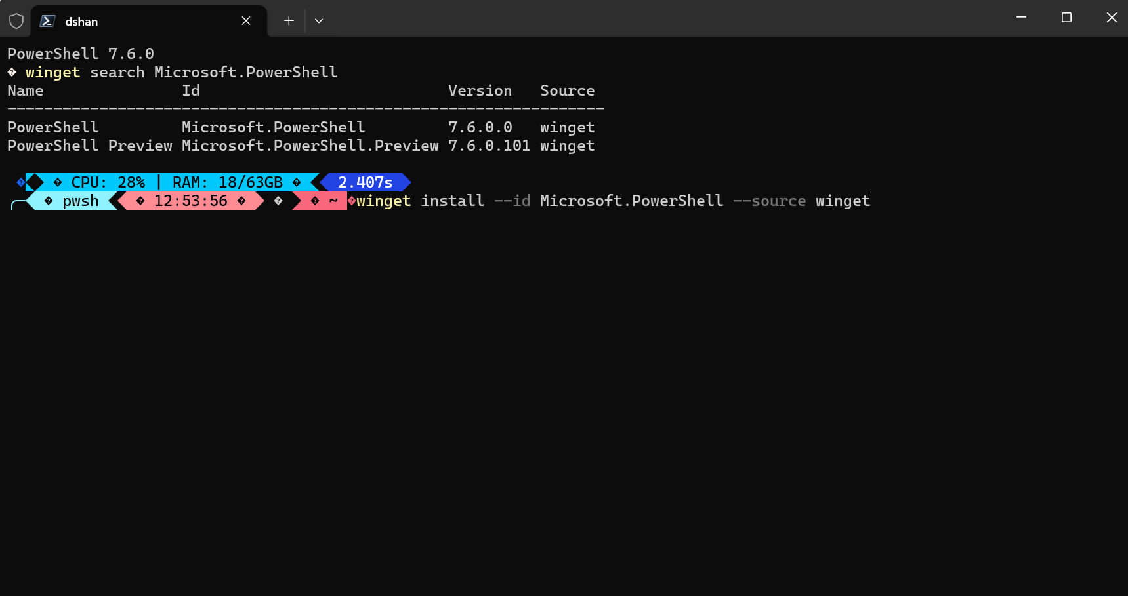The image size is (1128, 596).
Task: Click the version number 7.6.0.0
Action: (x=480, y=127)
